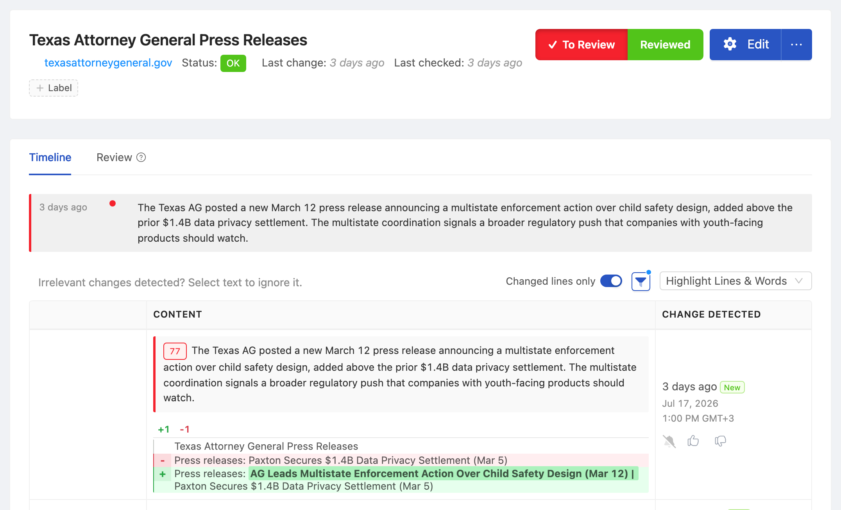This screenshot has height=510, width=841.
Task: Click Last change: 3 days ago text
Action: click(x=323, y=63)
